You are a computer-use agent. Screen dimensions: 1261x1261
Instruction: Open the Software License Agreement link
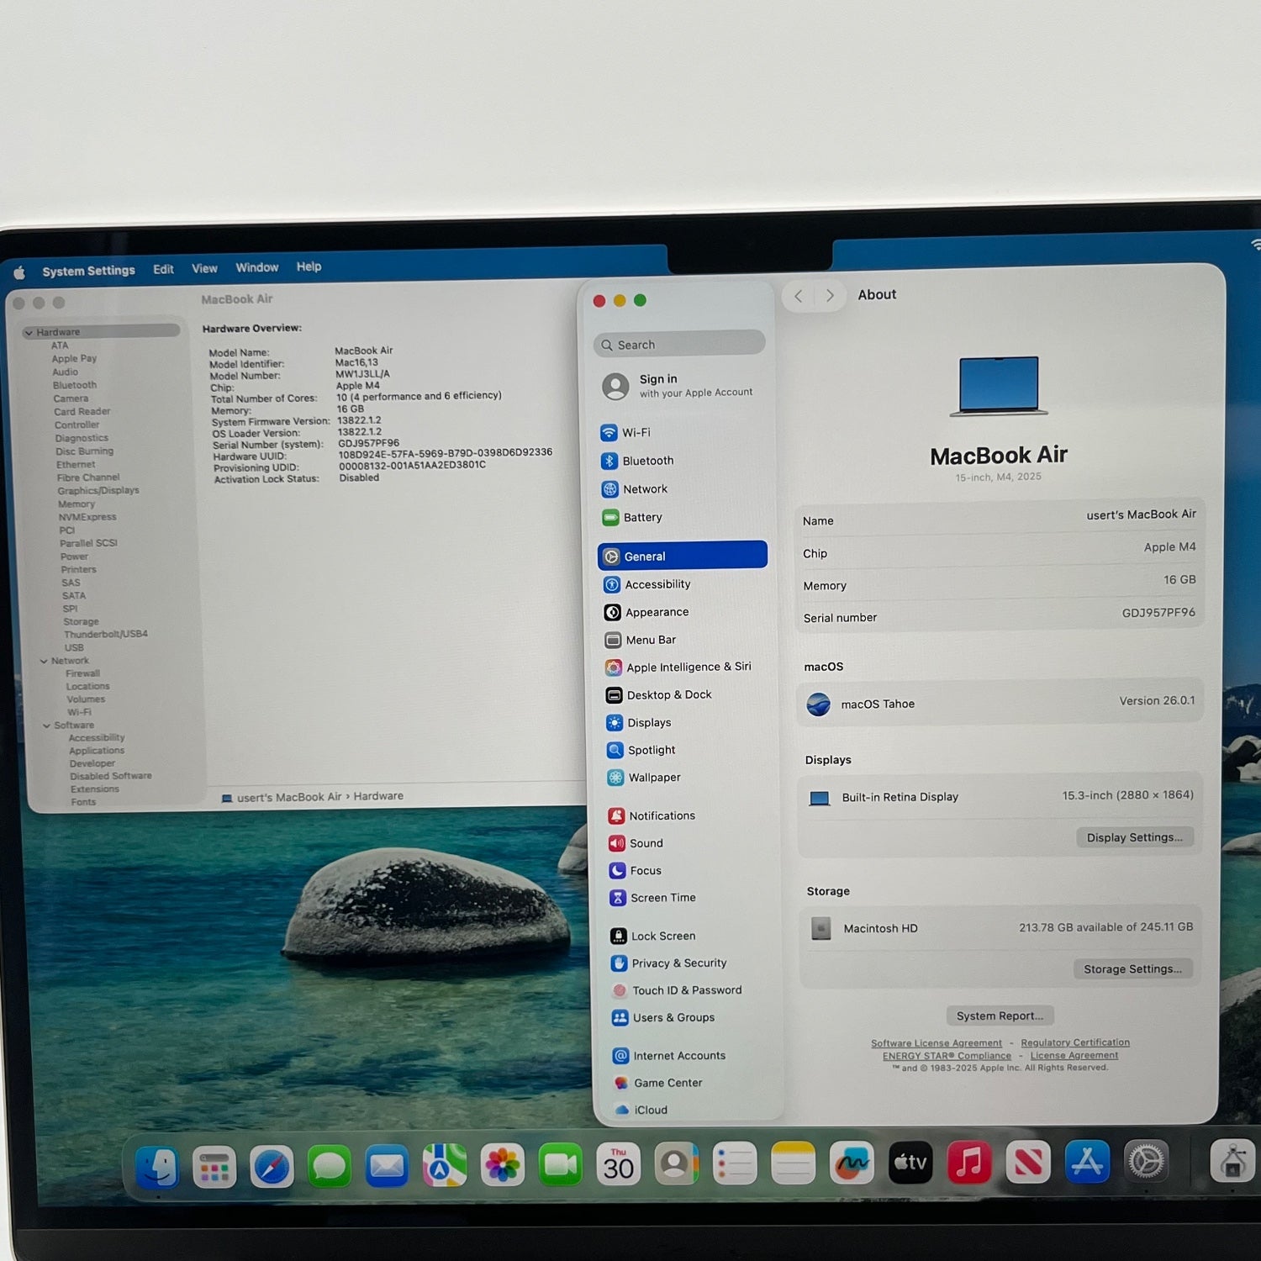936,1043
